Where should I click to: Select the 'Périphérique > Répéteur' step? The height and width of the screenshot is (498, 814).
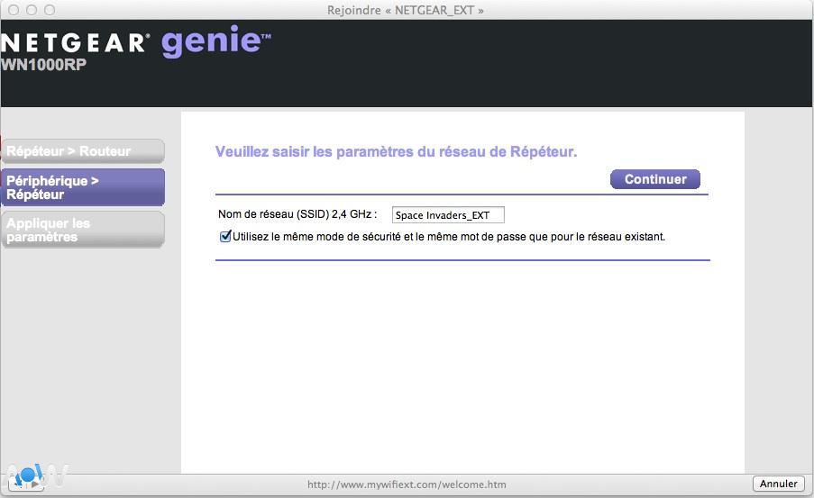[x=83, y=187]
